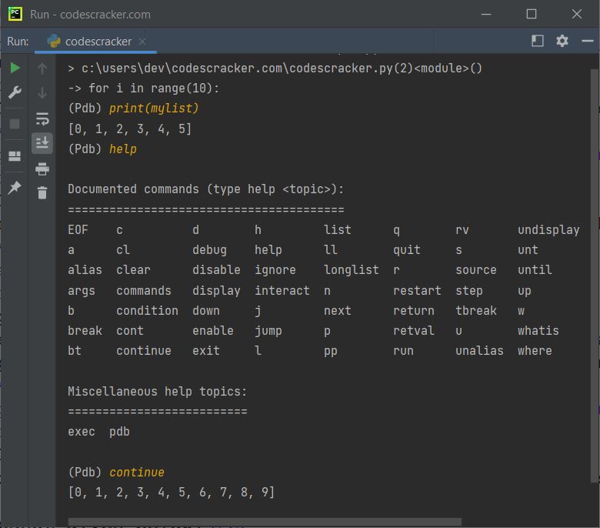
Task: Close the Run window
Action: click(x=577, y=14)
